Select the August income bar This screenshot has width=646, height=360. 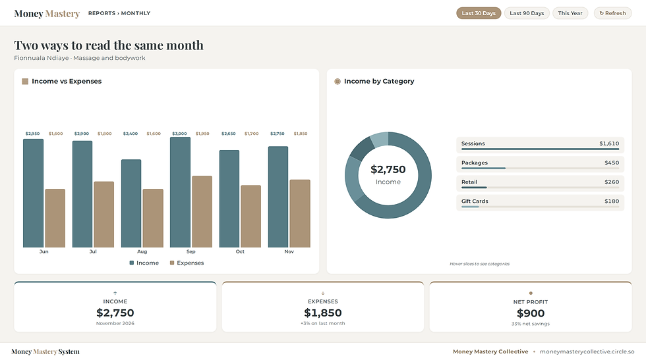[x=131, y=203]
